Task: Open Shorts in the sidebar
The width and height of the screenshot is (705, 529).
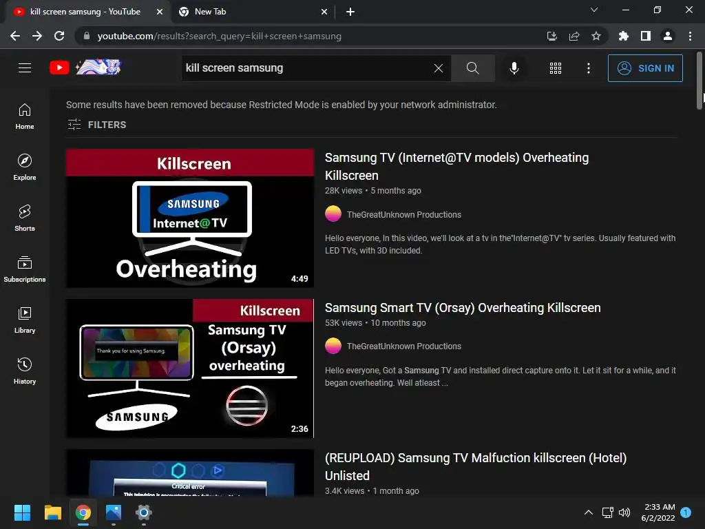Action: coord(25,218)
